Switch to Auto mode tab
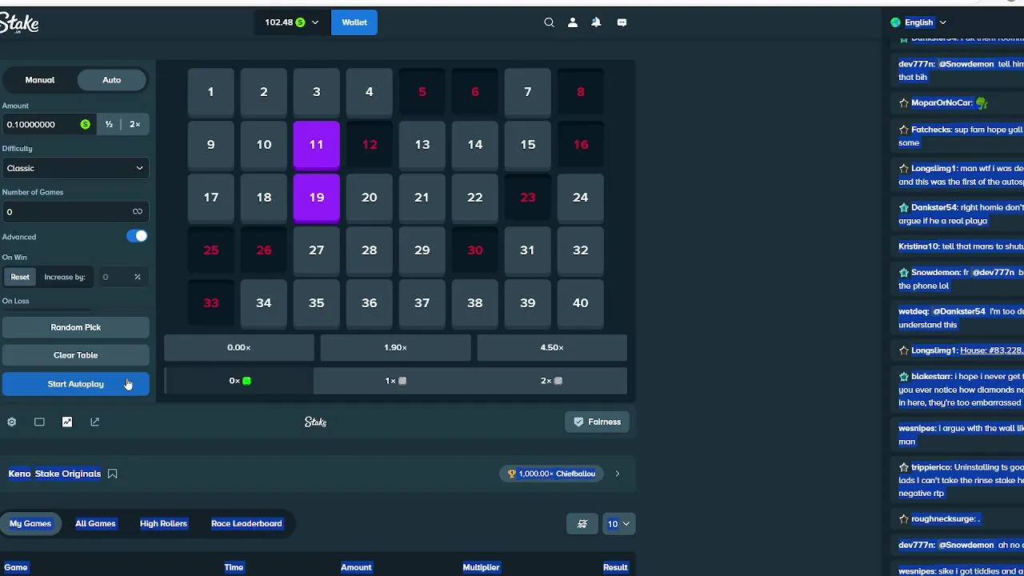 (x=112, y=80)
